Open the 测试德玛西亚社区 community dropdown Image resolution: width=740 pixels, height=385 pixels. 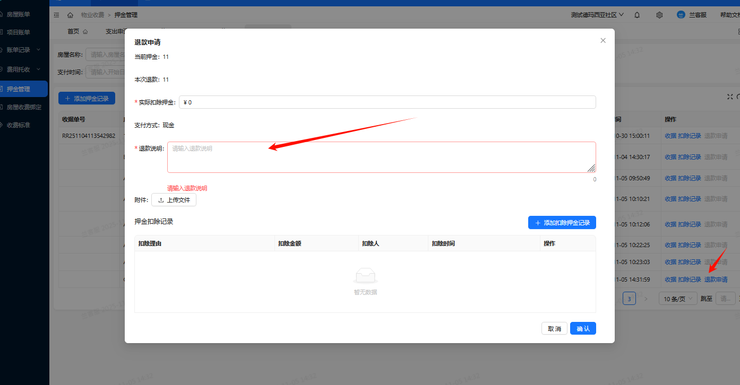[x=597, y=15]
